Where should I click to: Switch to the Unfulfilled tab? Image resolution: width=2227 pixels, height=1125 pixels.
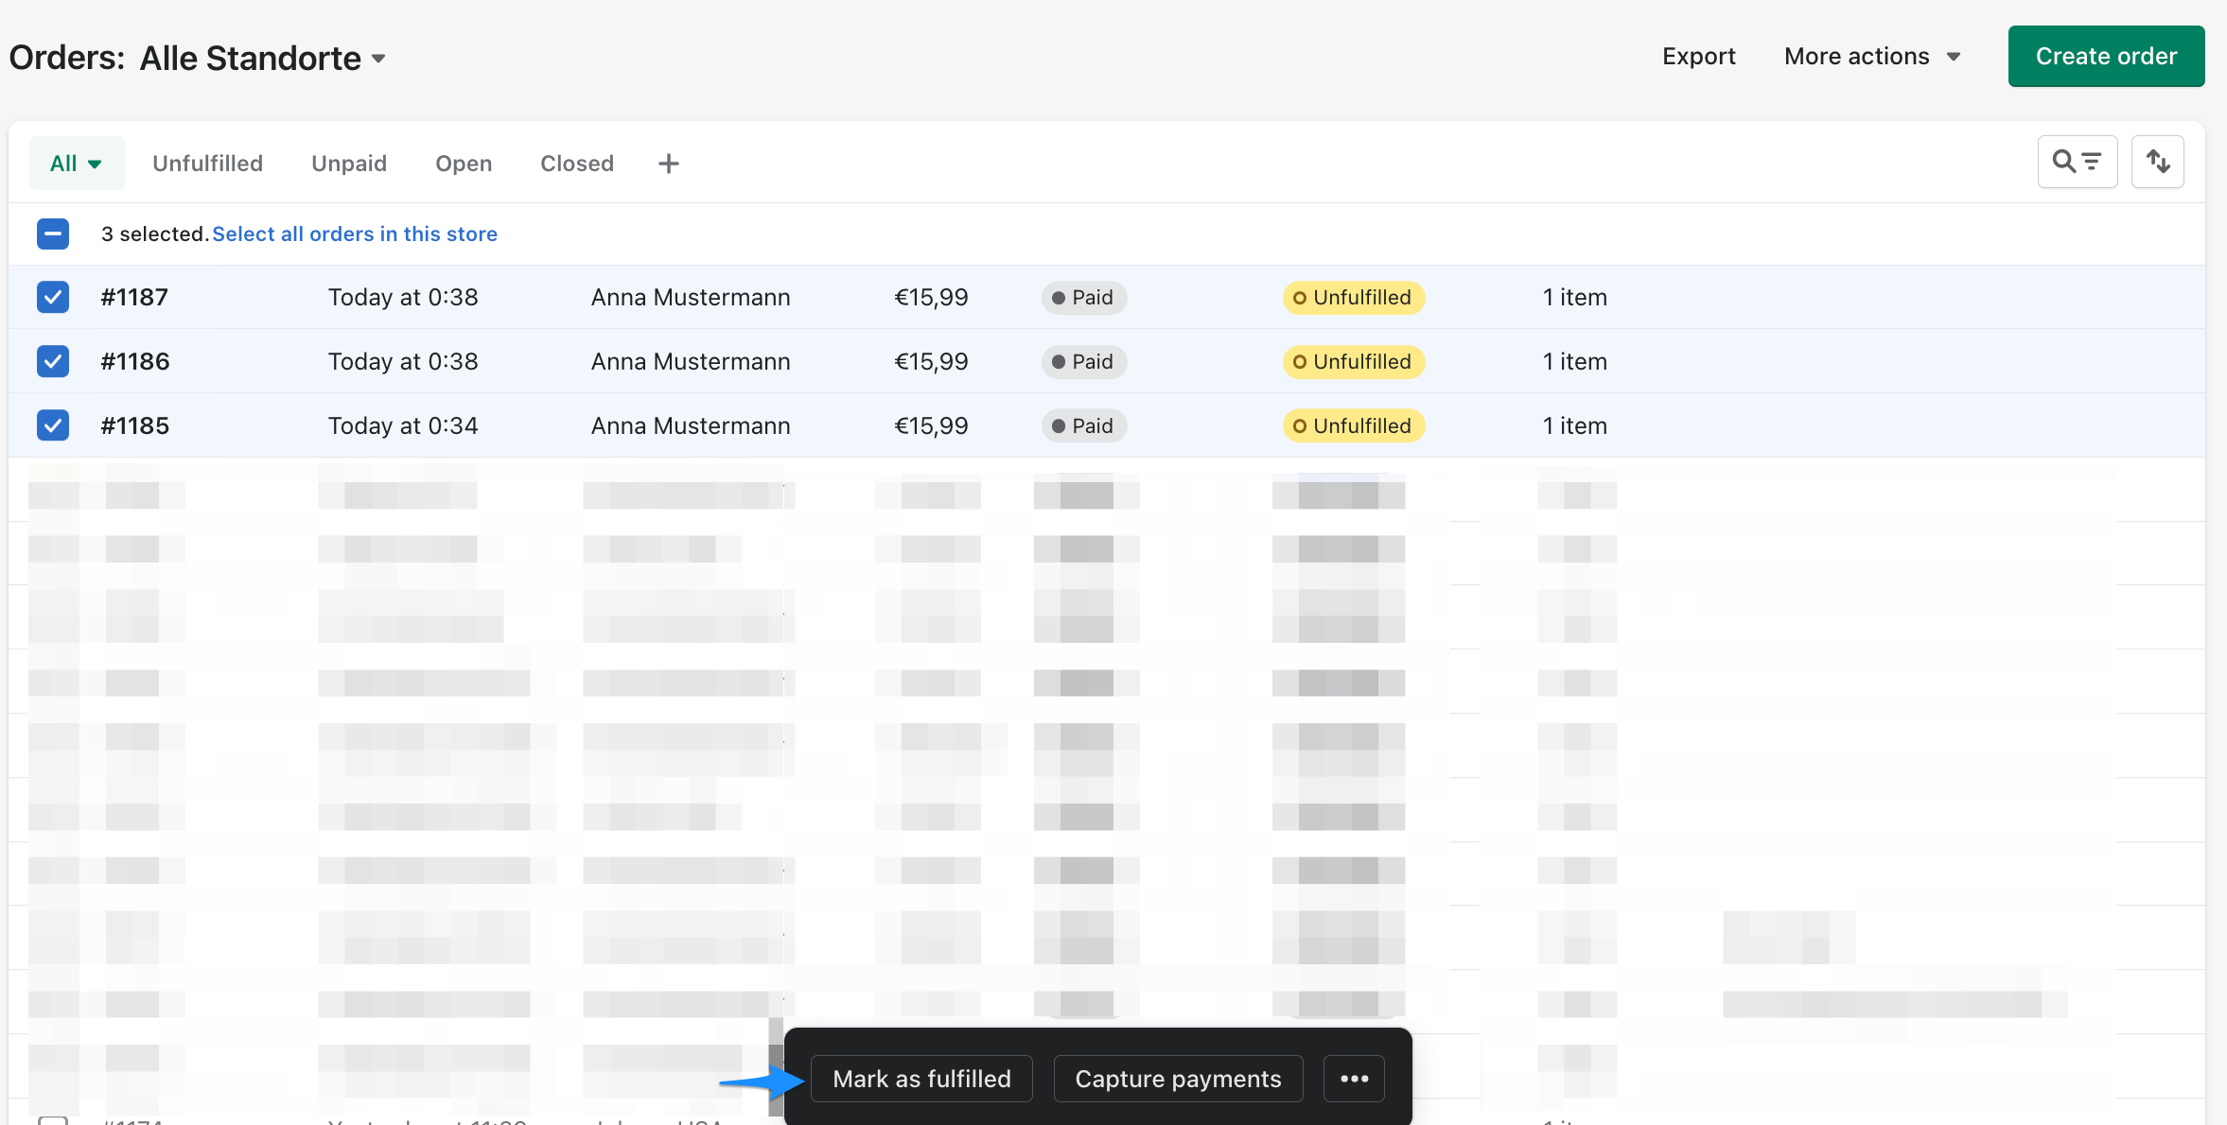[207, 164]
